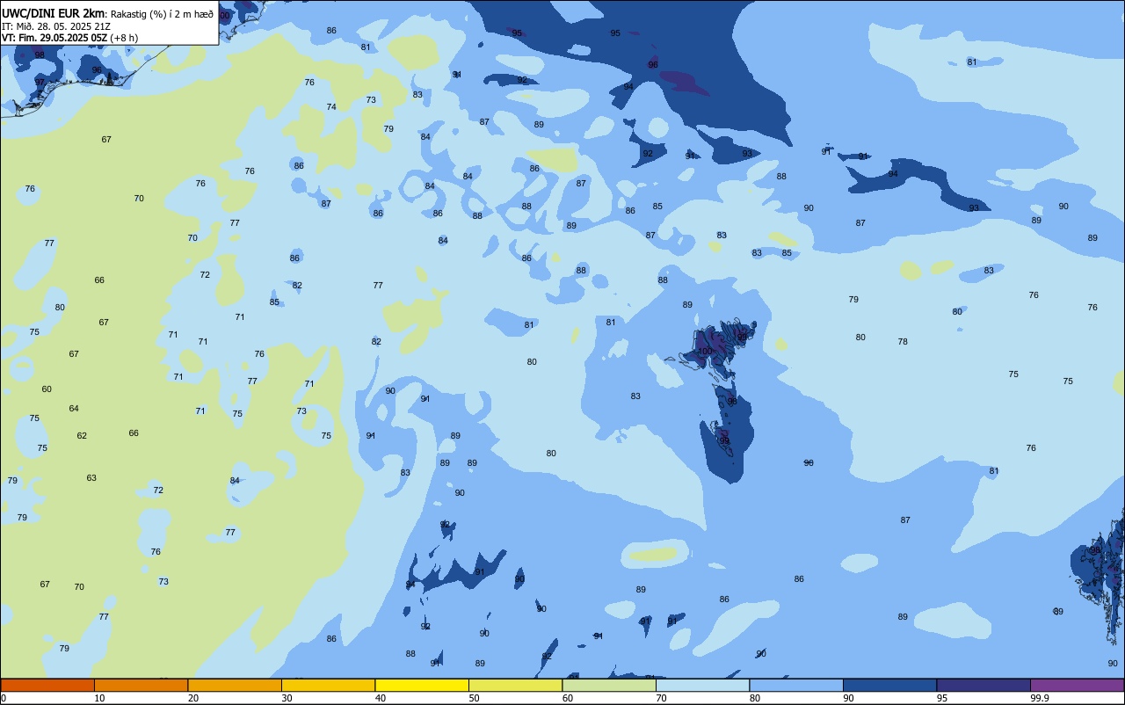Click the 60–70 pale green legend swatch
The height and width of the screenshot is (705, 1125).
(x=609, y=685)
